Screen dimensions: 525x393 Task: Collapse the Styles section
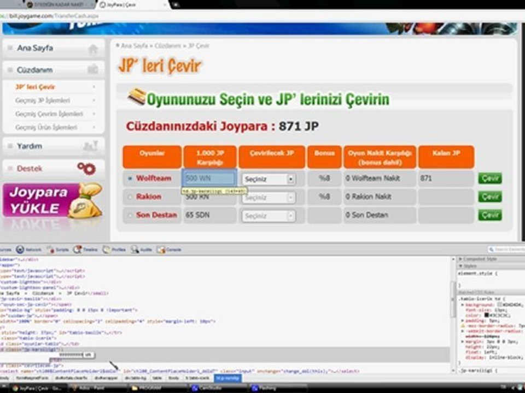click(x=460, y=266)
